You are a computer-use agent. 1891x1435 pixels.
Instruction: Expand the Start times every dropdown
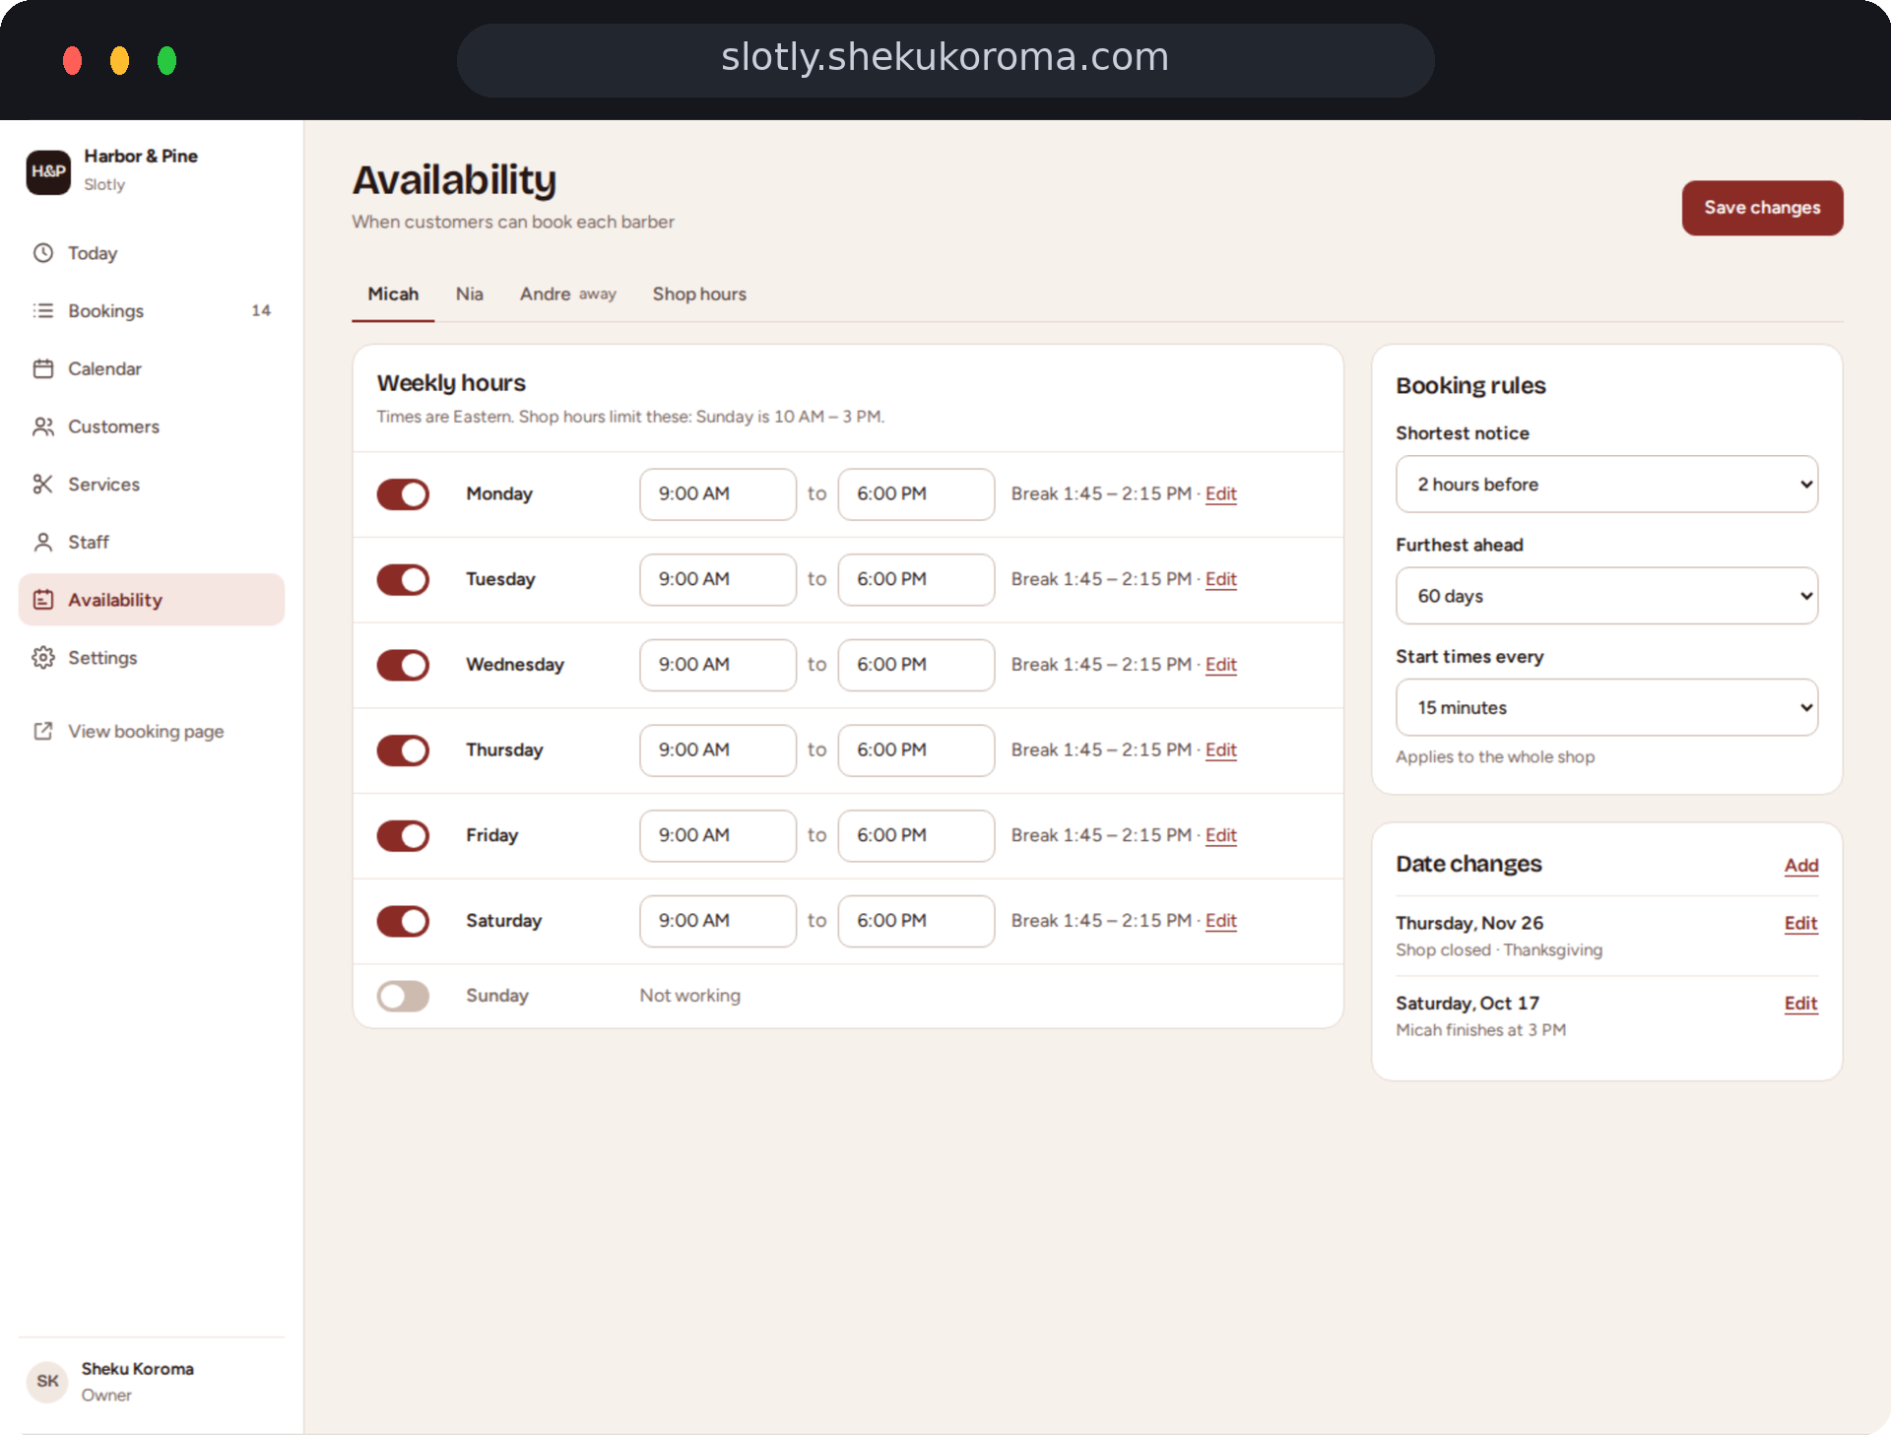(x=1606, y=707)
